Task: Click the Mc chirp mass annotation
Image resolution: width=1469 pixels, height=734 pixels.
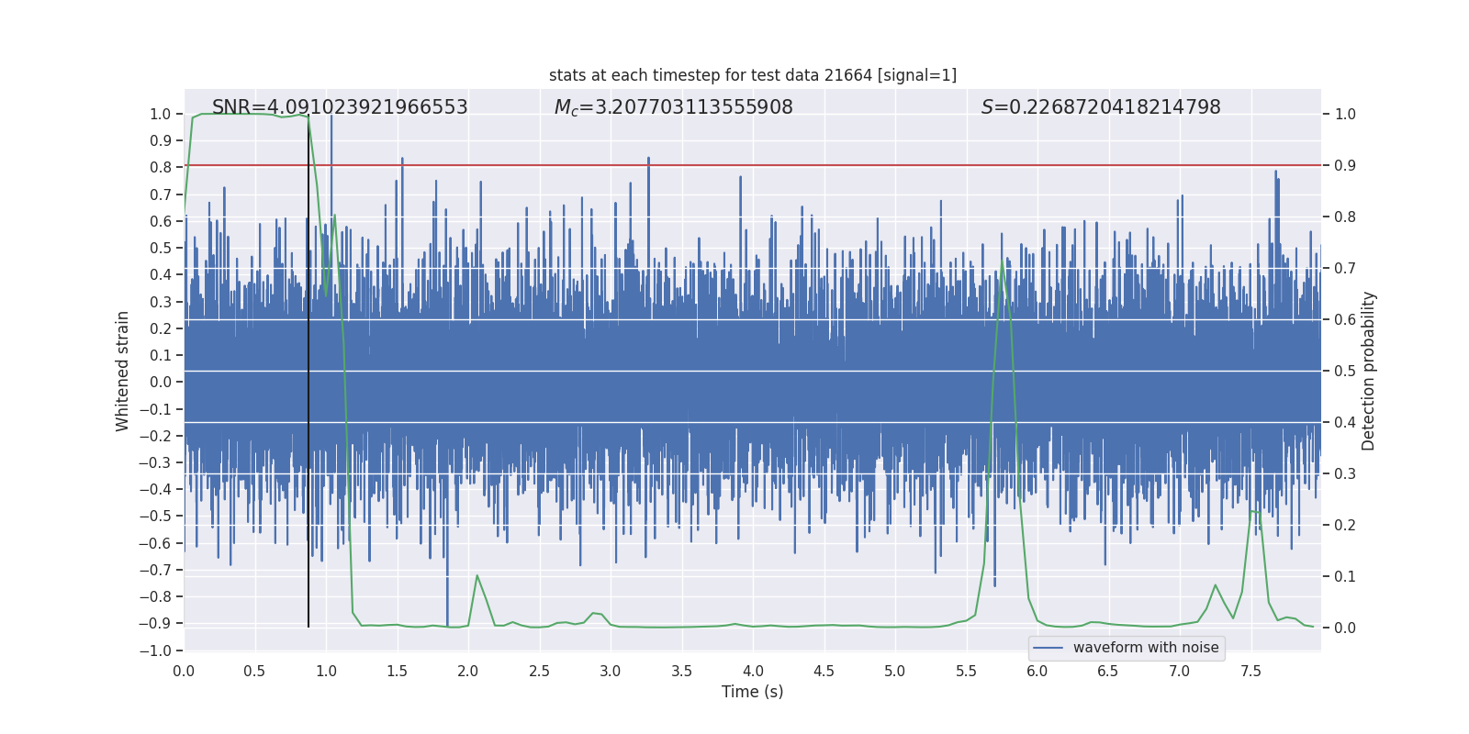Action: coord(673,107)
